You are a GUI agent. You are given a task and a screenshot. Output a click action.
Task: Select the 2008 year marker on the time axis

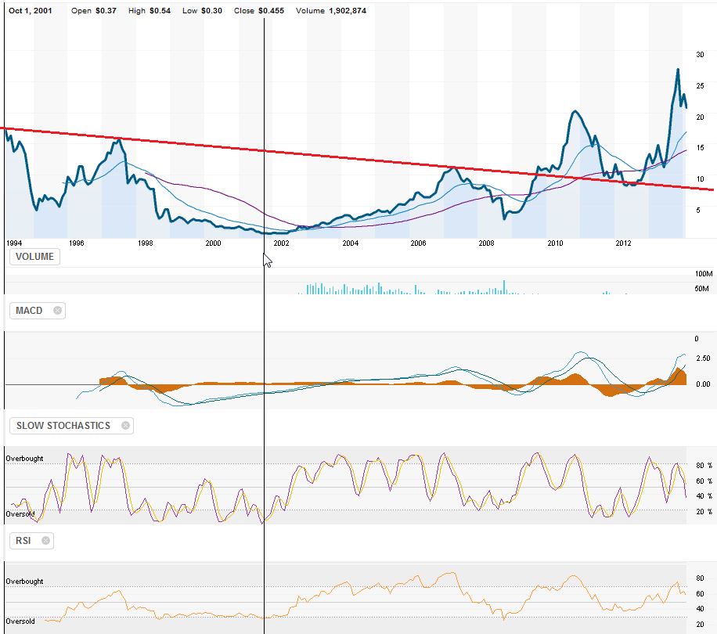tap(487, 243)
